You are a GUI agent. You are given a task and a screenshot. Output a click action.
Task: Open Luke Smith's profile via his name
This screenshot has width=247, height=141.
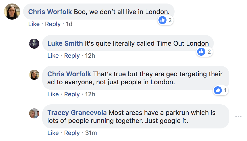[x=65, y=43]
